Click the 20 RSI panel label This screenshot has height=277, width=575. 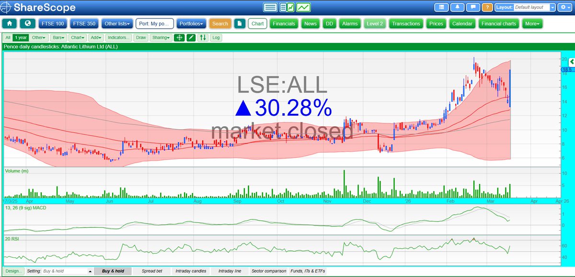11,238
